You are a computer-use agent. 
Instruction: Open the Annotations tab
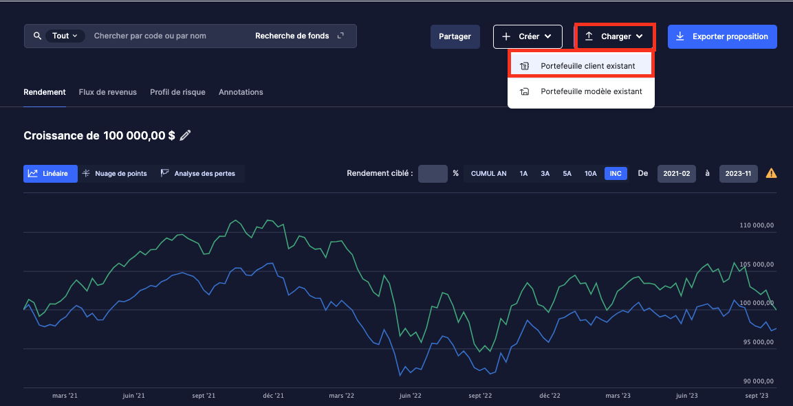coord(241,92)
